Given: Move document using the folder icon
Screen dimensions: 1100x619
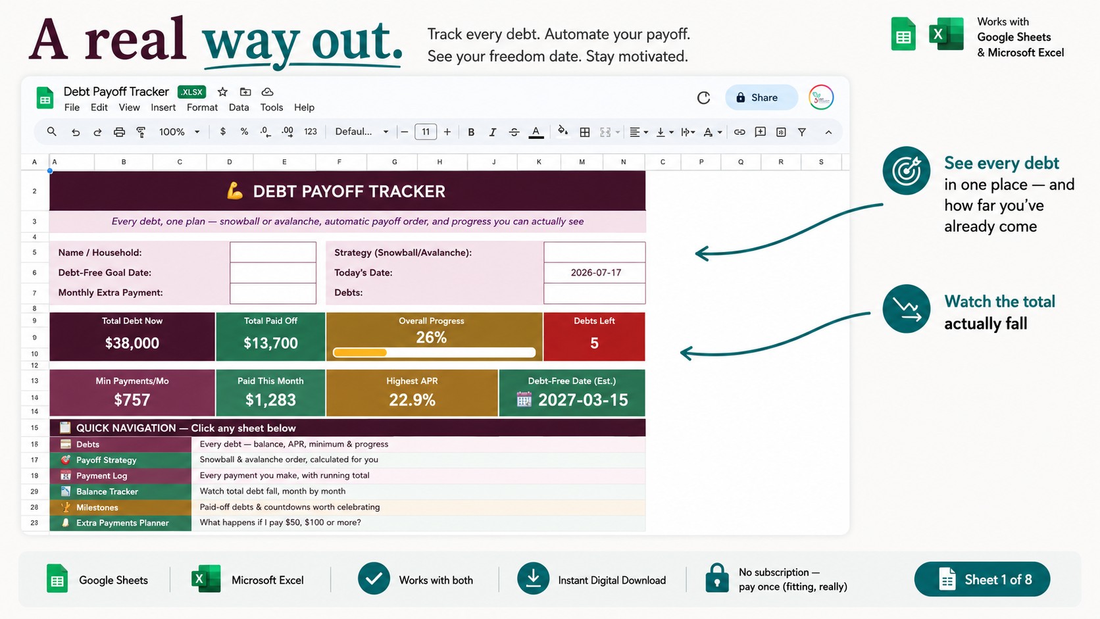Looking at the screenshot, I should [245, 91].
